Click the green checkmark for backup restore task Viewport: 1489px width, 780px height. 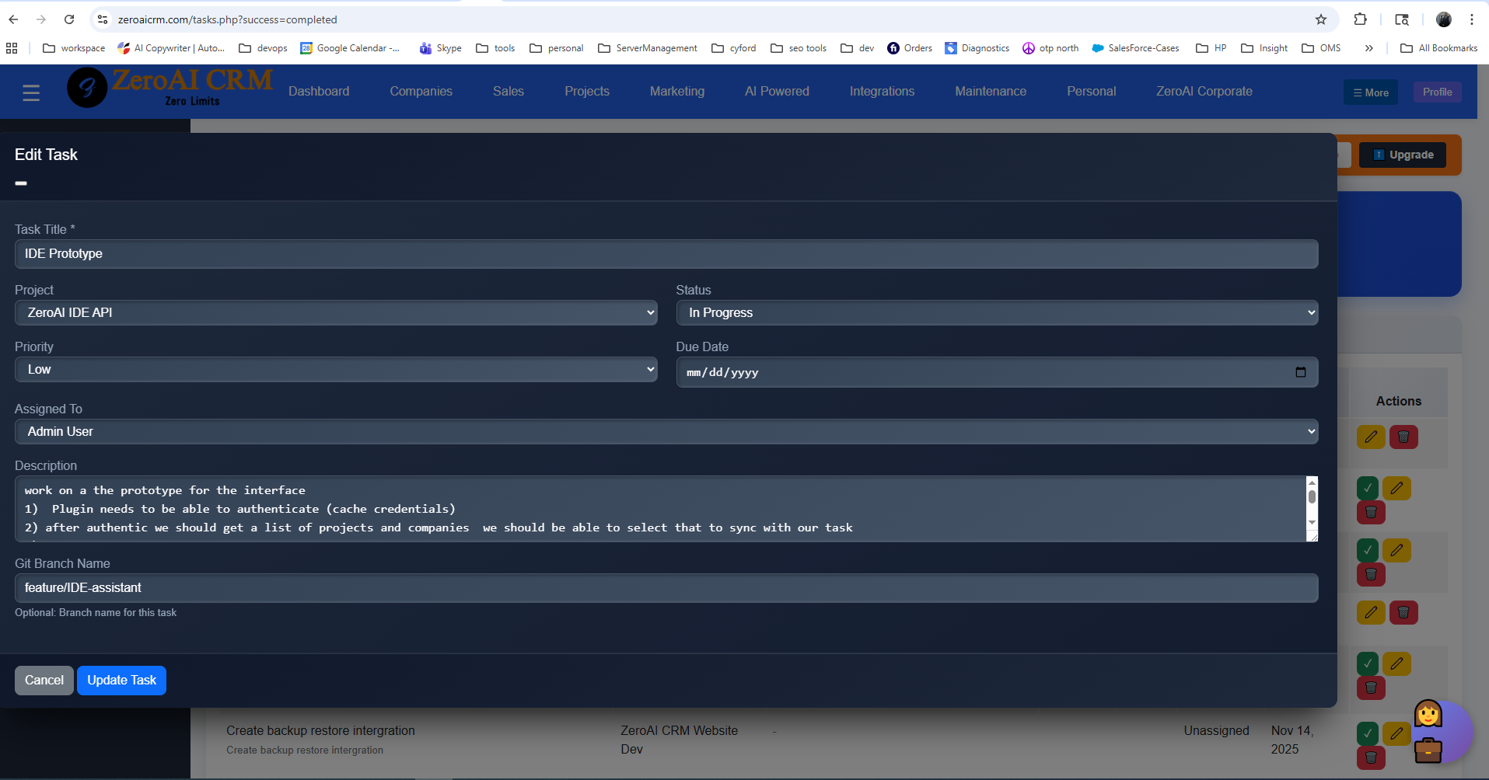tap(1367, 733)
